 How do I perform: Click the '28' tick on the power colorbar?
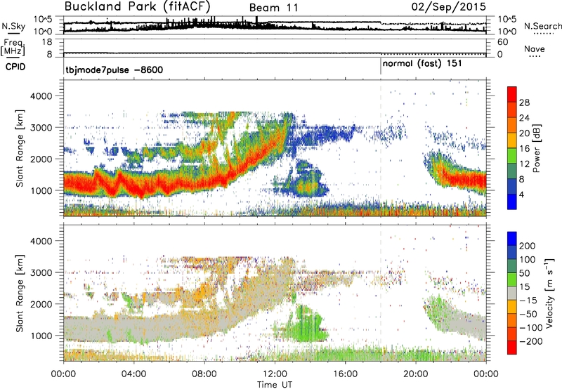pos(524,103)
